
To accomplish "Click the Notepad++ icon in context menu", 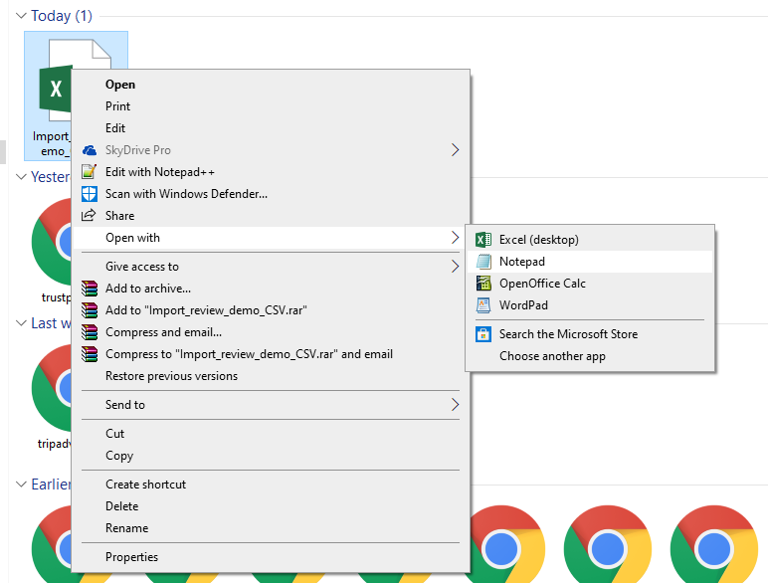I will (x=89, y=171).
